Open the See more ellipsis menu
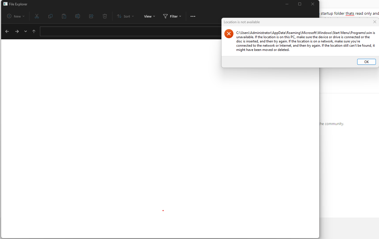 click(193, 16)
